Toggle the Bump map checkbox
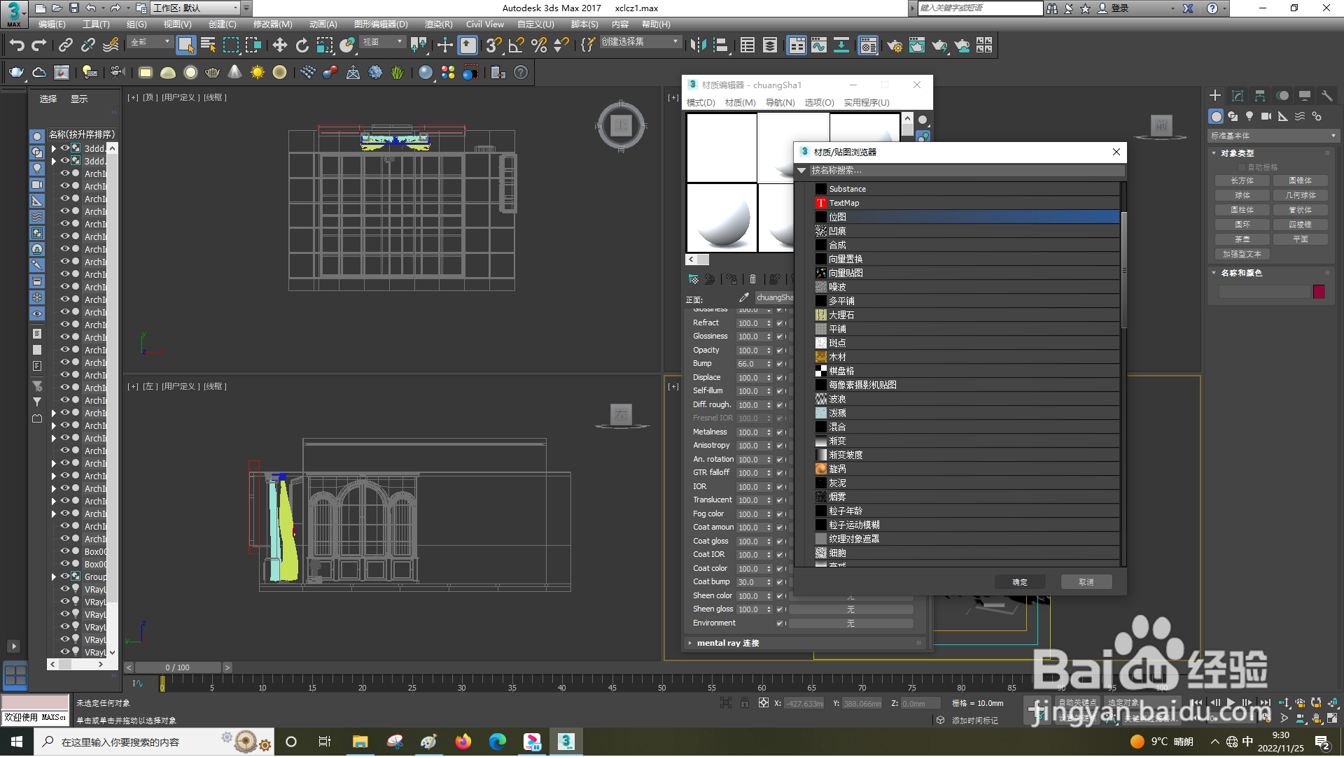 pos(779,364)
